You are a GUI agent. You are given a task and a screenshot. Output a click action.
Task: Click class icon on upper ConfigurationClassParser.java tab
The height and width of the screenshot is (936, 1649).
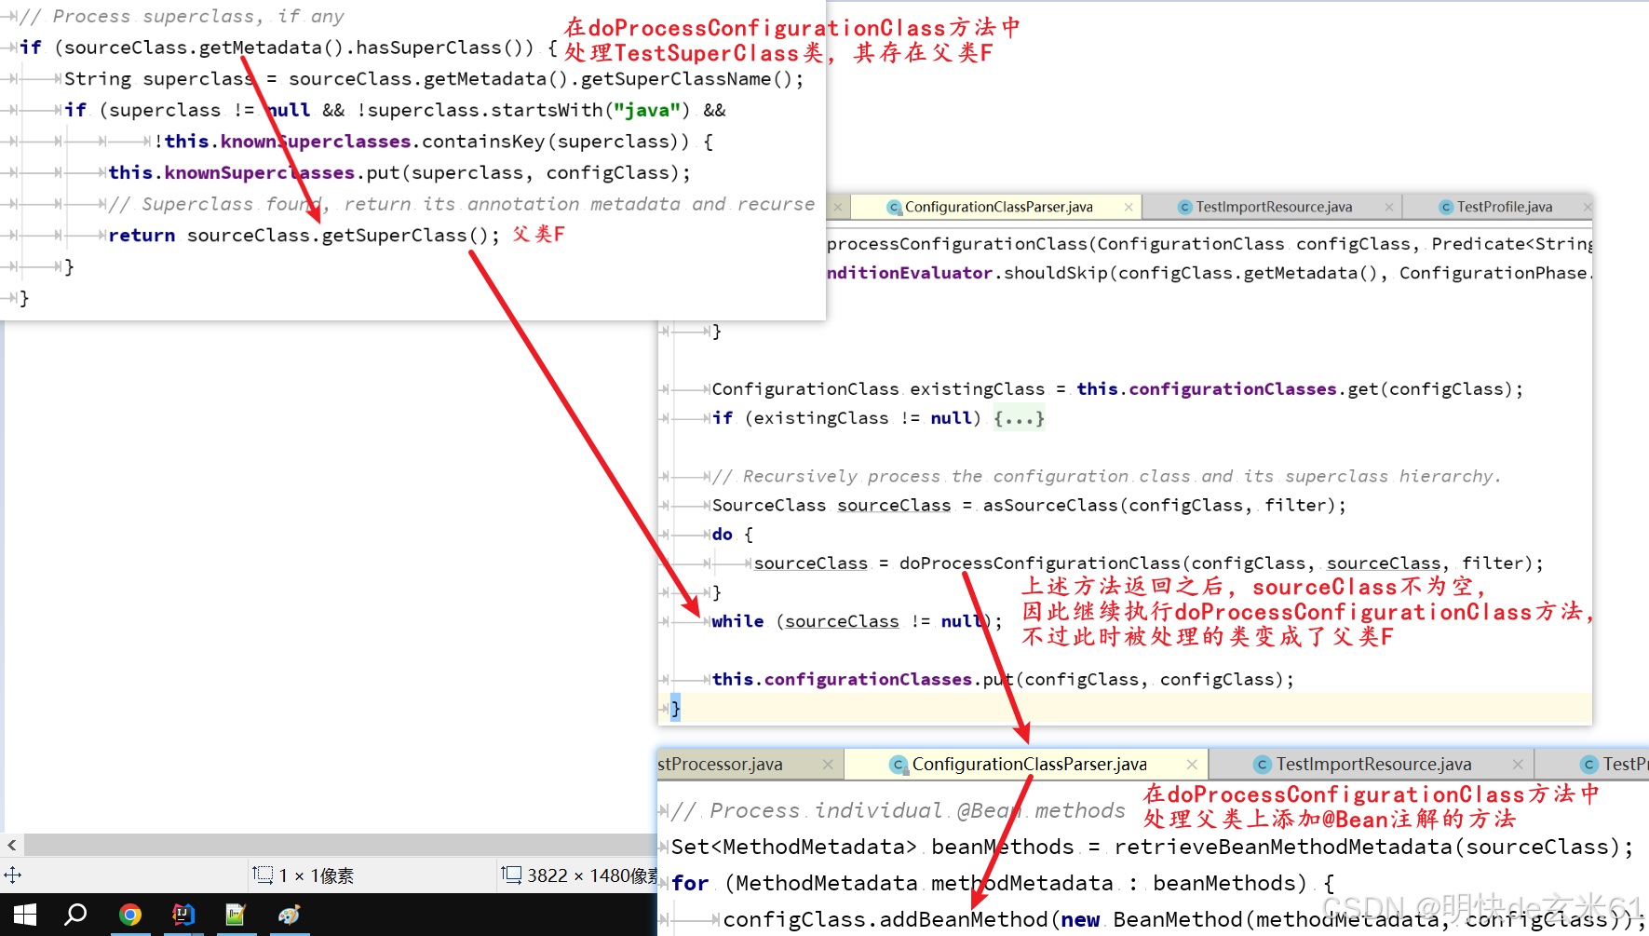click(x=894, y=207)
